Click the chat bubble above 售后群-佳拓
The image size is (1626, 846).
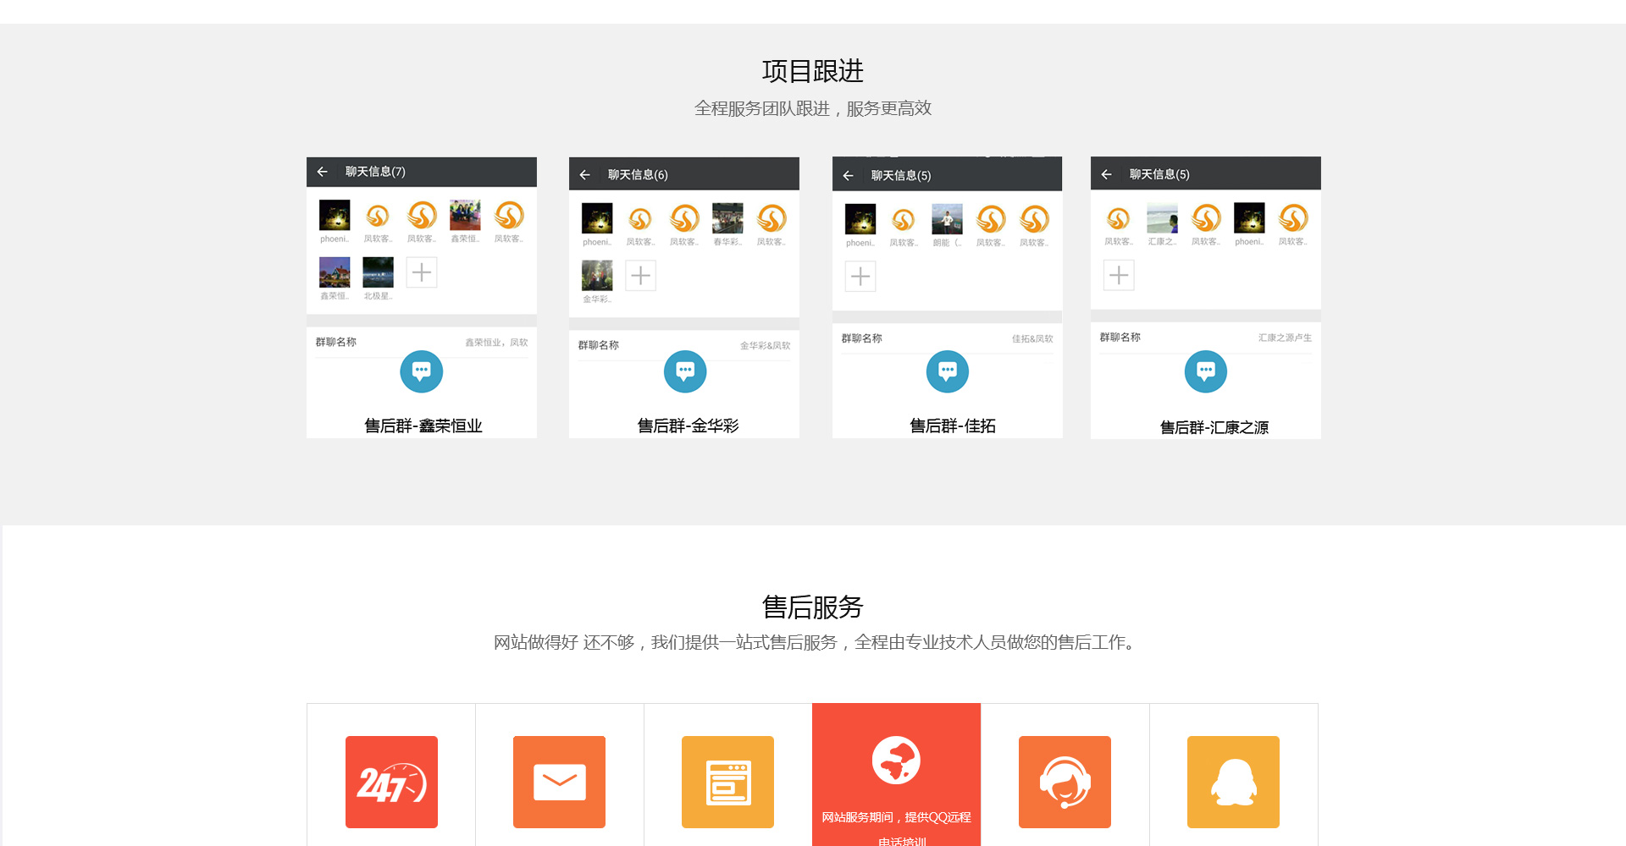pos(948,371)
